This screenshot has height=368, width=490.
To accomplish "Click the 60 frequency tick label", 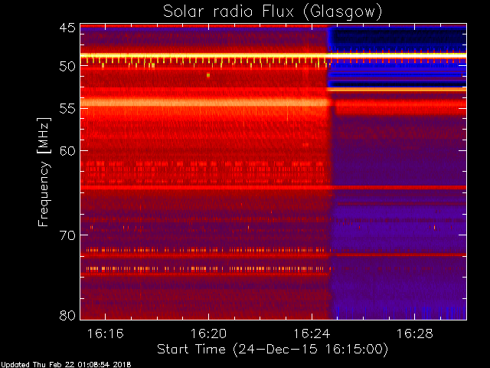I will 67,151.
